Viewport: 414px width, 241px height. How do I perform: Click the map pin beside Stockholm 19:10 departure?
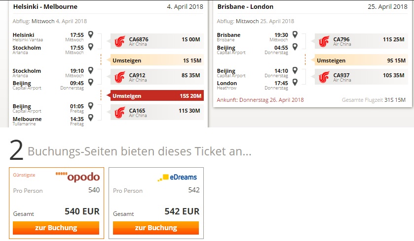click(x=91, y=70)
